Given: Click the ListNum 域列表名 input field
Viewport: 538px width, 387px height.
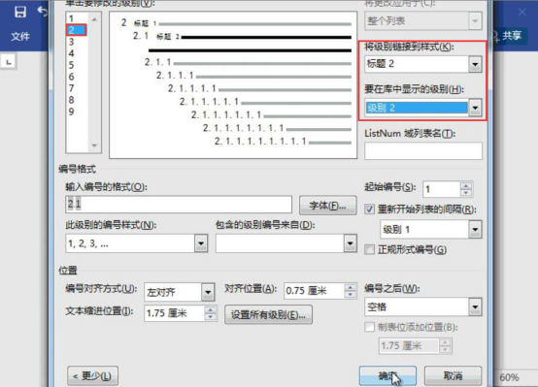Looking at the screenshot, I should pyautogui.click(x=423, y=151).
